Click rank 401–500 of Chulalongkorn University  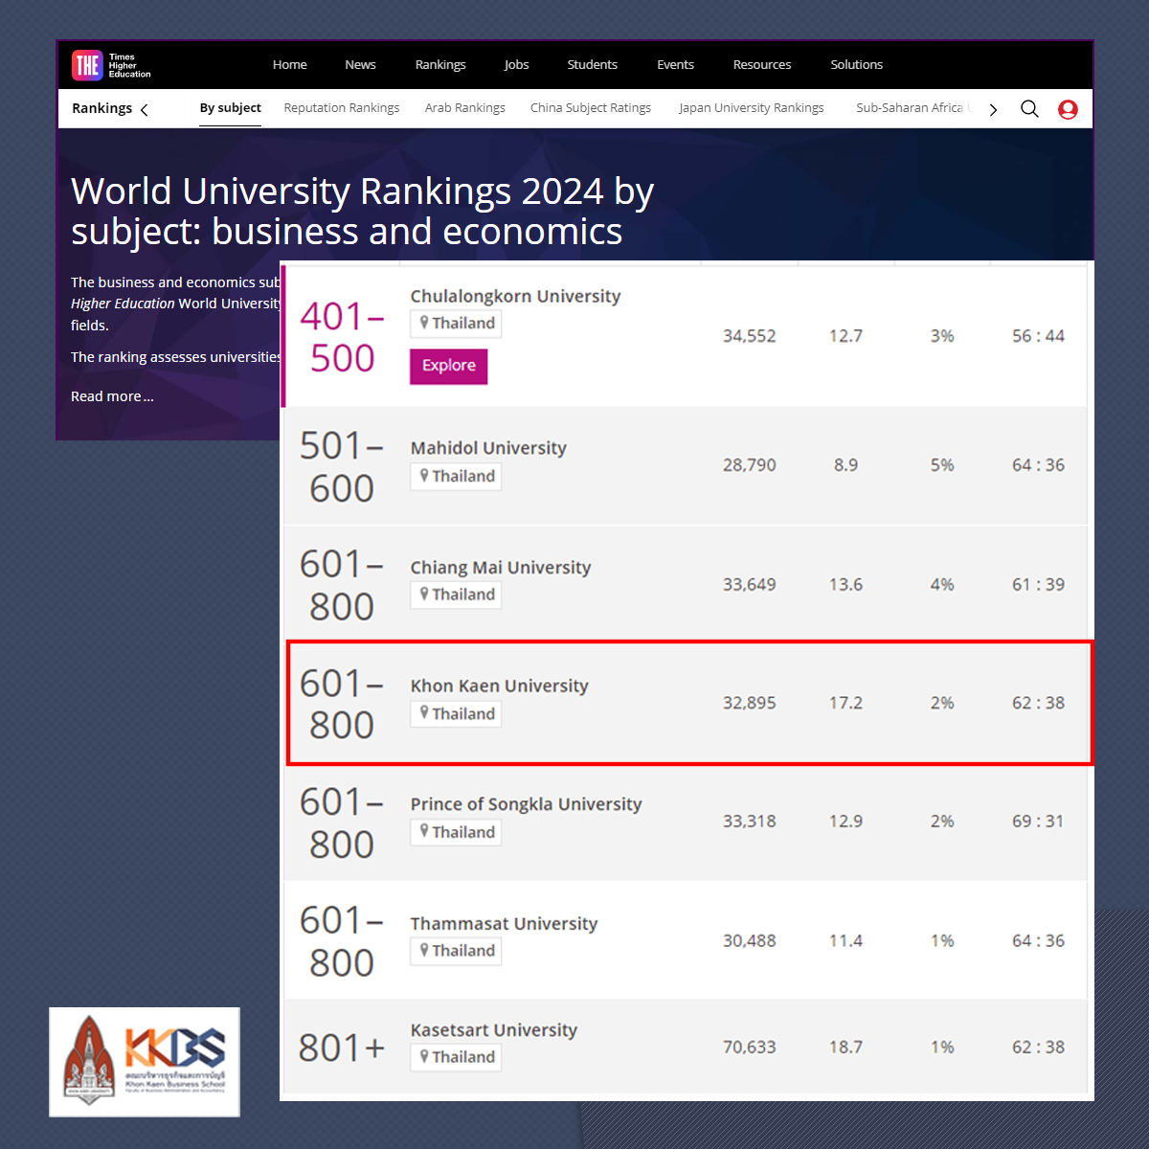pos(342,337)
